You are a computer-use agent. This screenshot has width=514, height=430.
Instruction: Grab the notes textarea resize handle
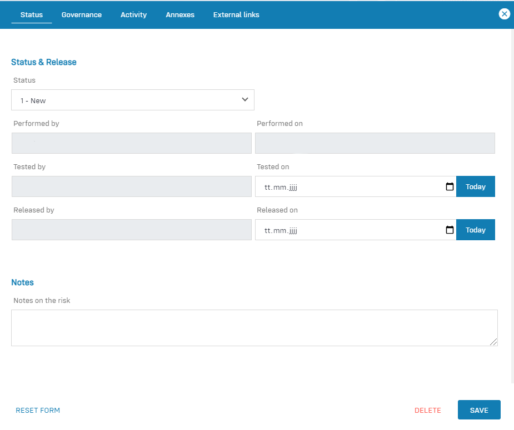point(493,342)
